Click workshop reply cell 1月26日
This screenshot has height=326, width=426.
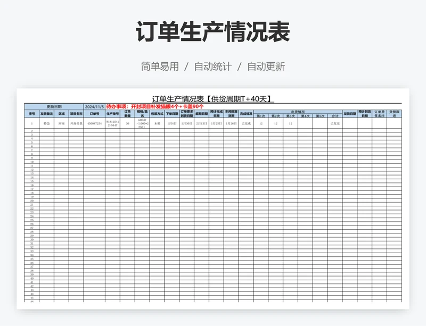231,123
